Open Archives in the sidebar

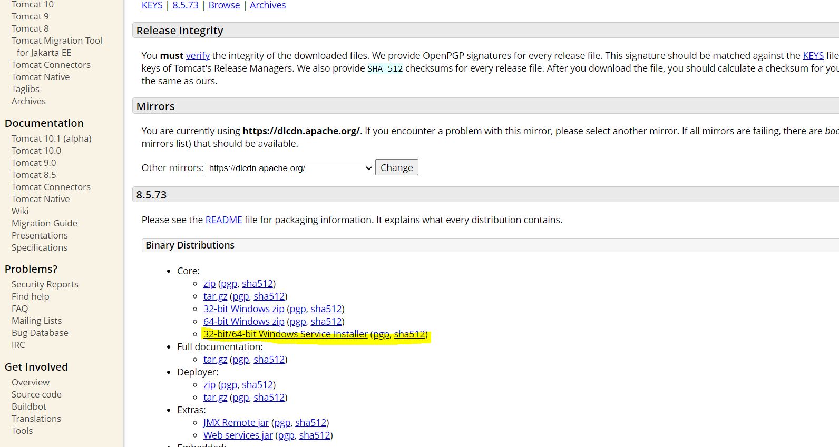[28, 101]
